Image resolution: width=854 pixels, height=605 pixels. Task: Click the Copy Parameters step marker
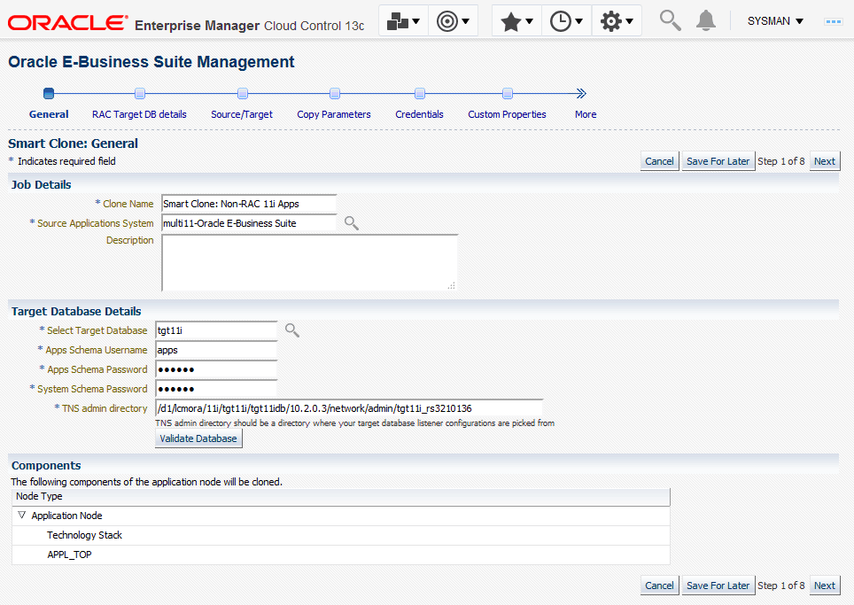(x=334, y=94)
